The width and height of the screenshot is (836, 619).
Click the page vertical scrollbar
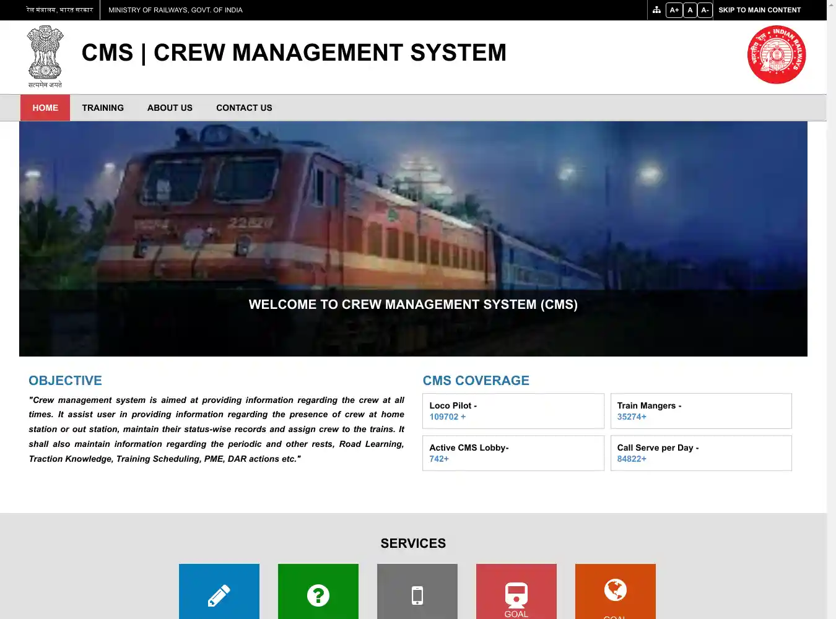(831, 309)
